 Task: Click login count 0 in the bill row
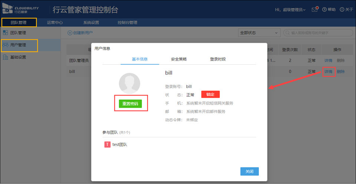tap(290, 72)
